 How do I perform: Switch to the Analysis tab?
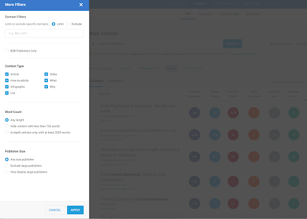(x=116, y=81)
